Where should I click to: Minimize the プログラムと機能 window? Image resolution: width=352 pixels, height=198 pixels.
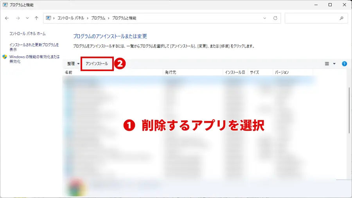[316, 5]
